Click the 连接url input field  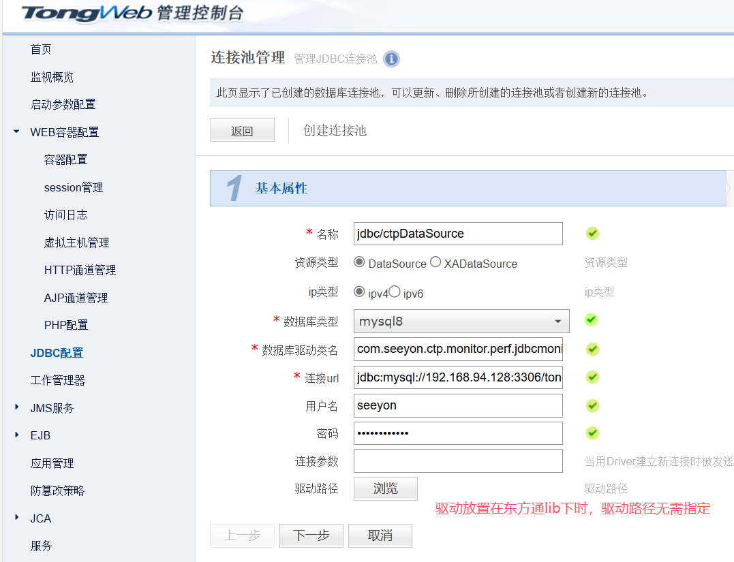click(458, 377)
